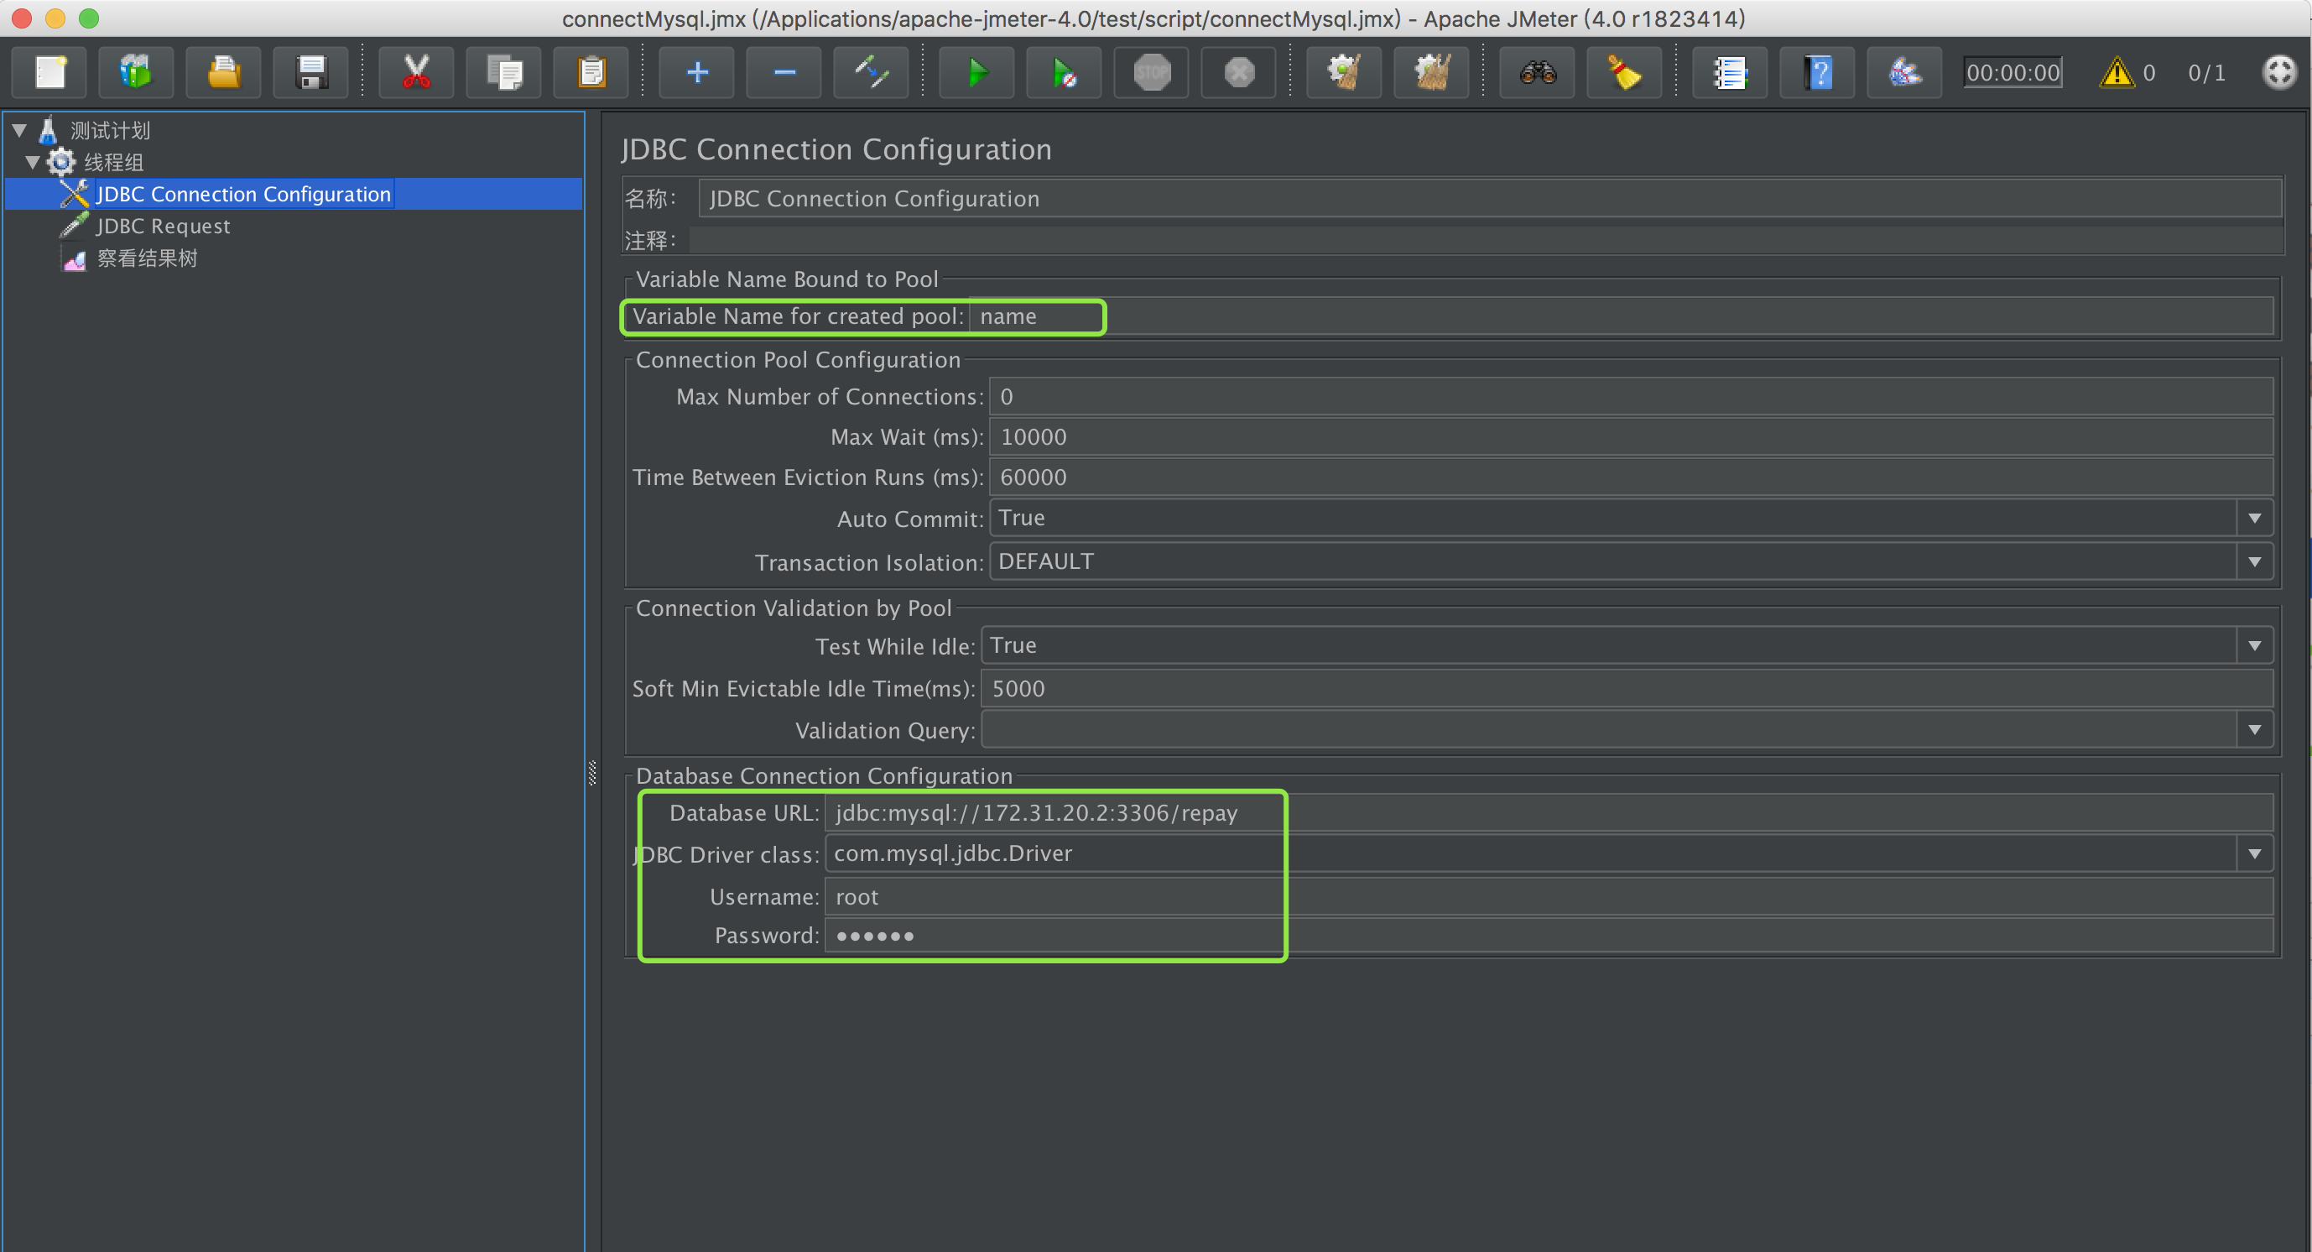Click Time Between Eviction Runs field

(1631, 477)
